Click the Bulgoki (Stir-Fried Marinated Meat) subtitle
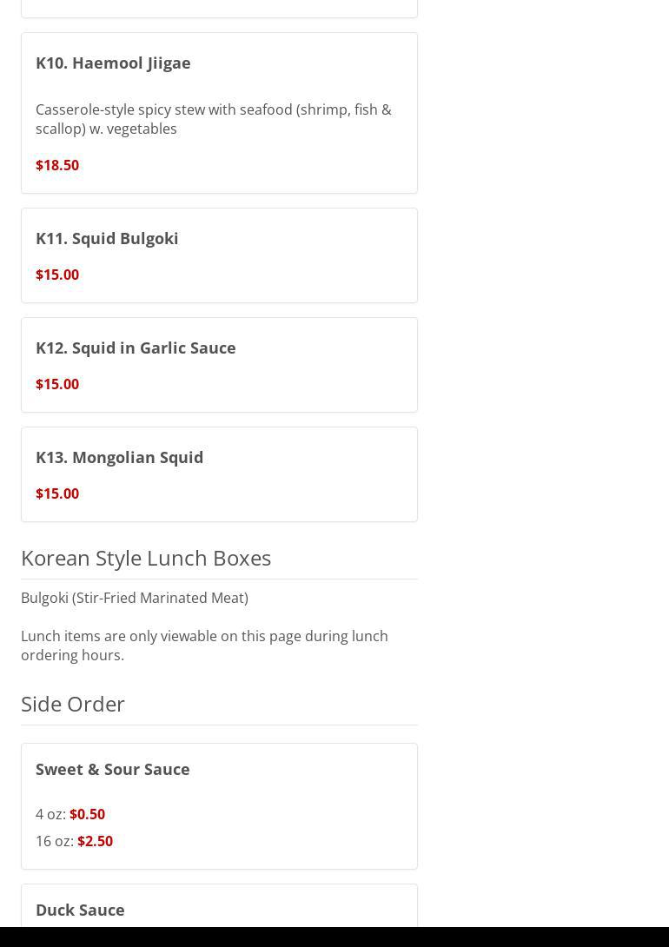The image size is (669, 947). coord(135,598)
